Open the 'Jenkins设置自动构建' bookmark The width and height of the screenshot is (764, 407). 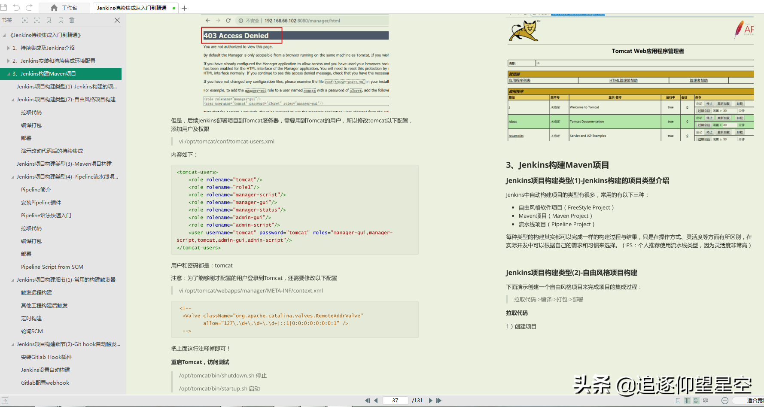tap(46, 370)
